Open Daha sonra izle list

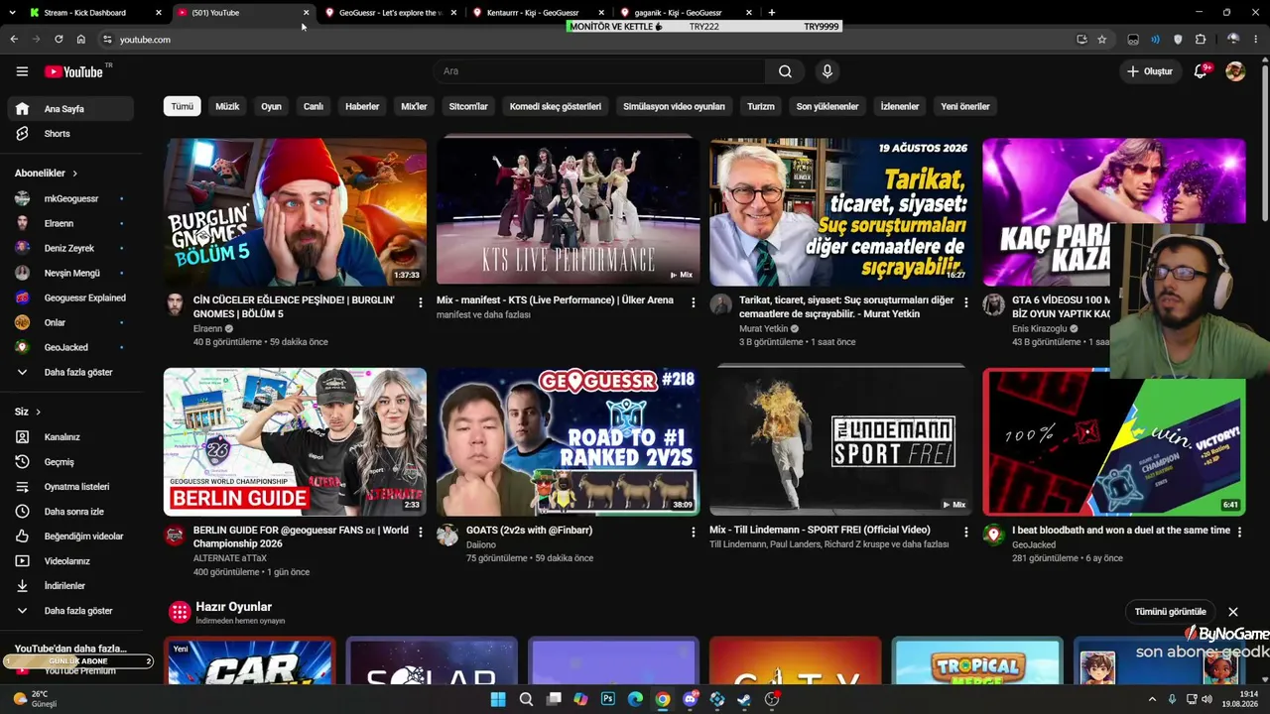coord(69,512)
